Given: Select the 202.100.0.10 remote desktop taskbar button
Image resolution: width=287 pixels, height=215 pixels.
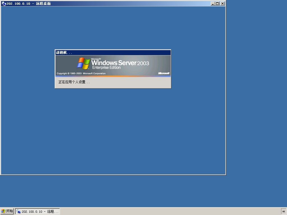Looking at the screenshot, I should pos(38,212).
